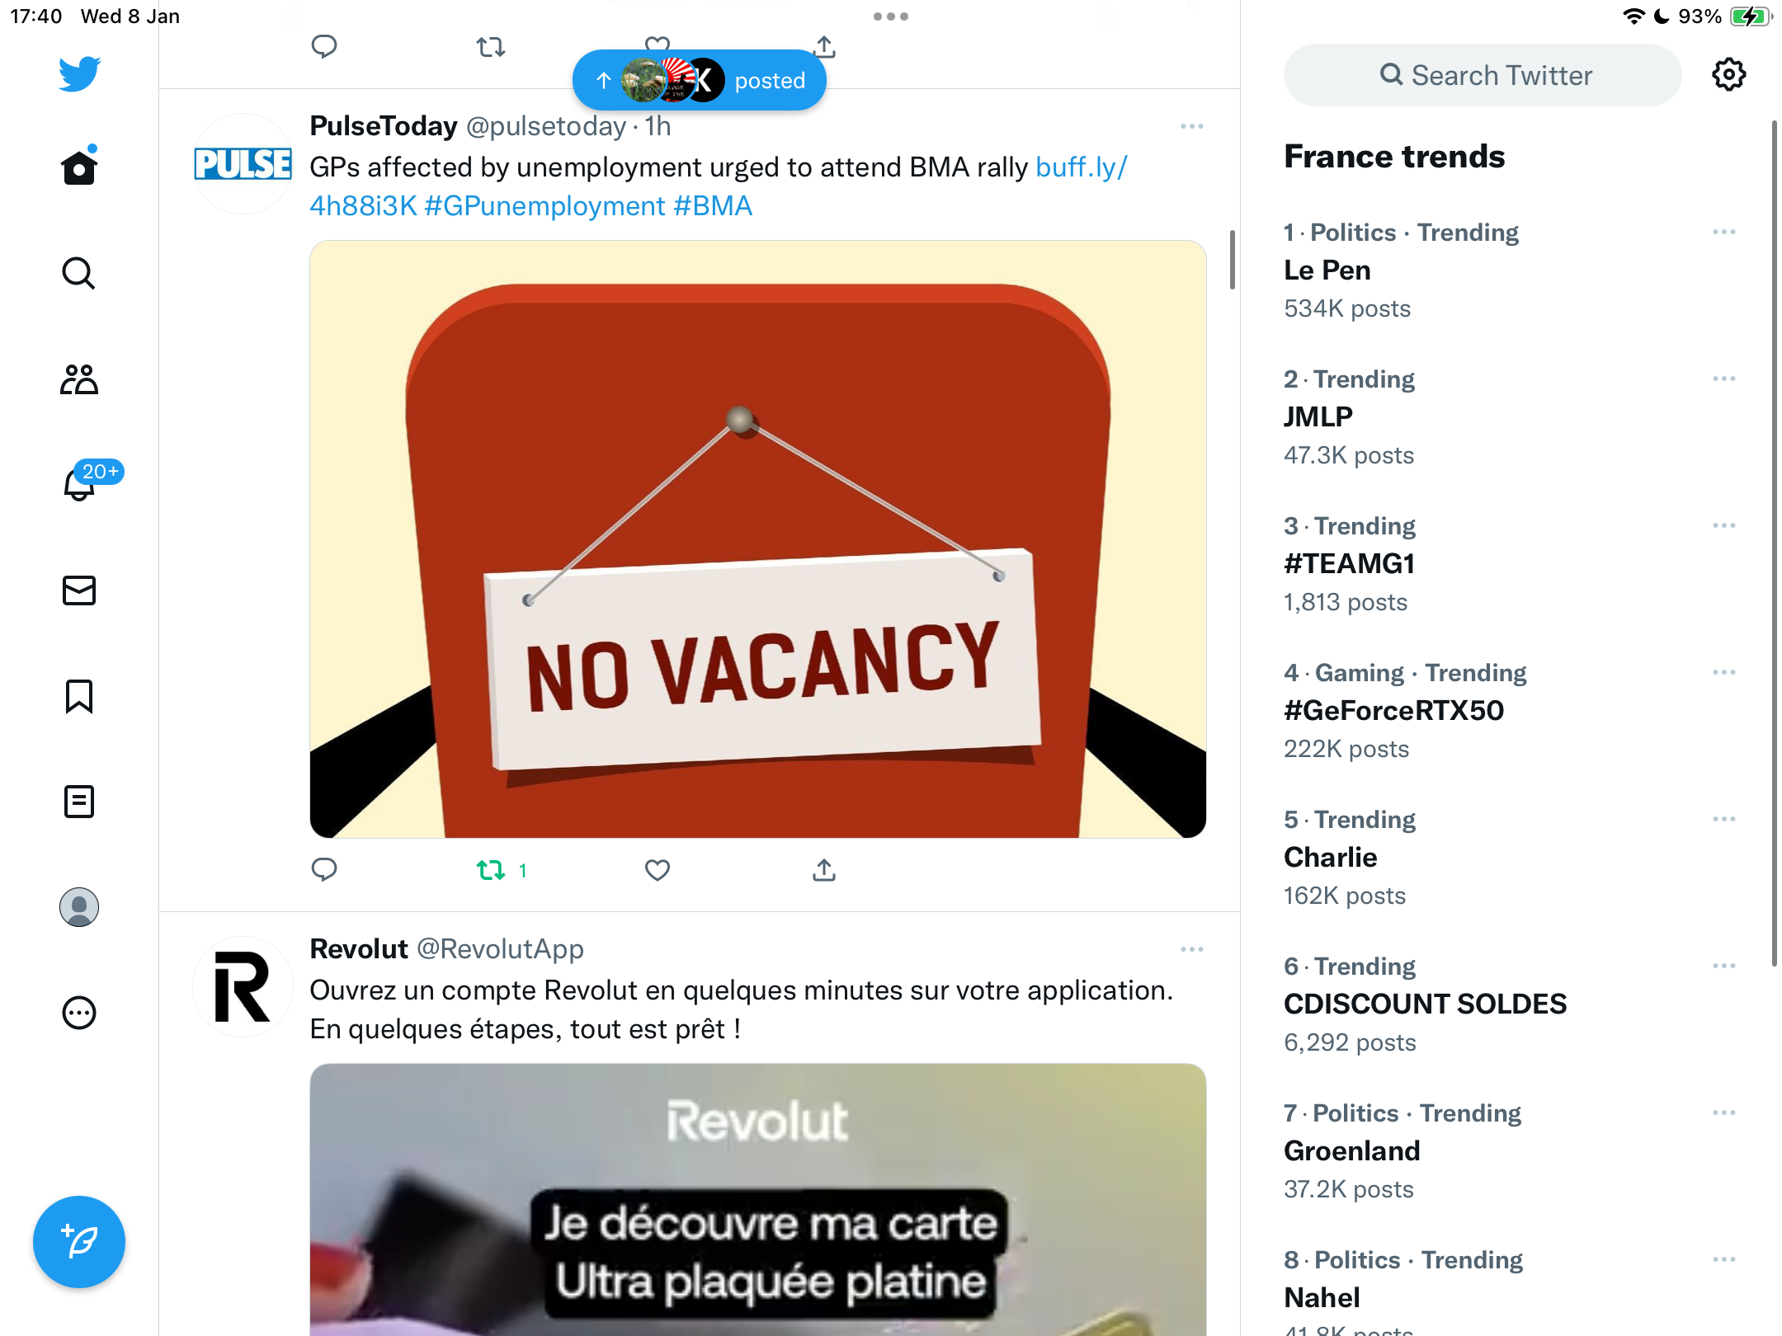Open the Home timeline icon

click(x=79, y=167)
